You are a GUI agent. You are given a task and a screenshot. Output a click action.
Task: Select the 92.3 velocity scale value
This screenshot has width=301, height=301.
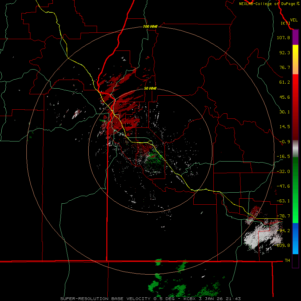pyautogui.click(x=285, y=53)
